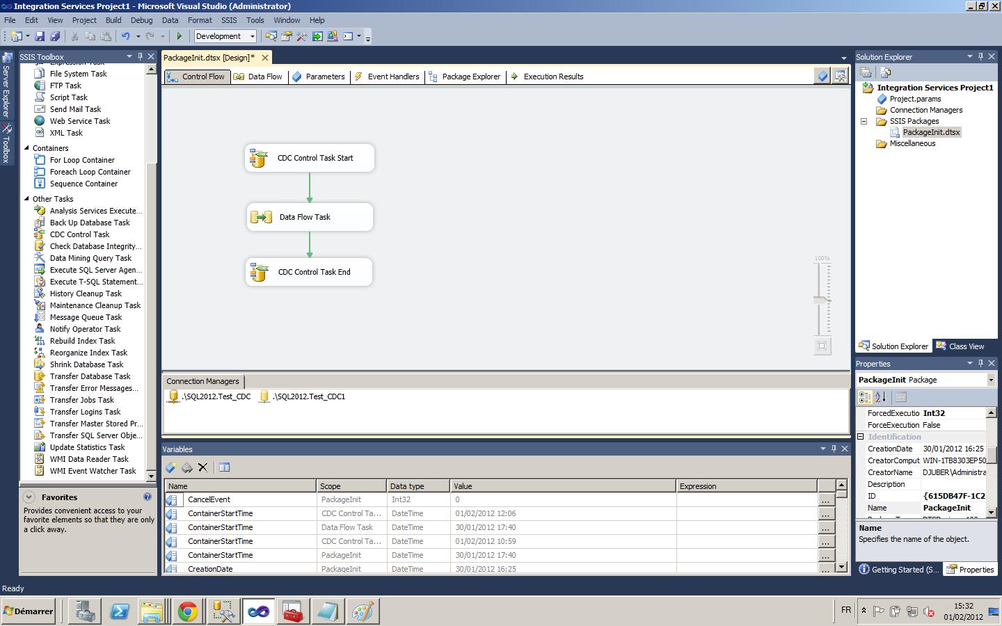The width and height of the screenshot is (1002, 626).
Task: Click the Start Debugging green play icon
Action: click(x=179, y=36)
